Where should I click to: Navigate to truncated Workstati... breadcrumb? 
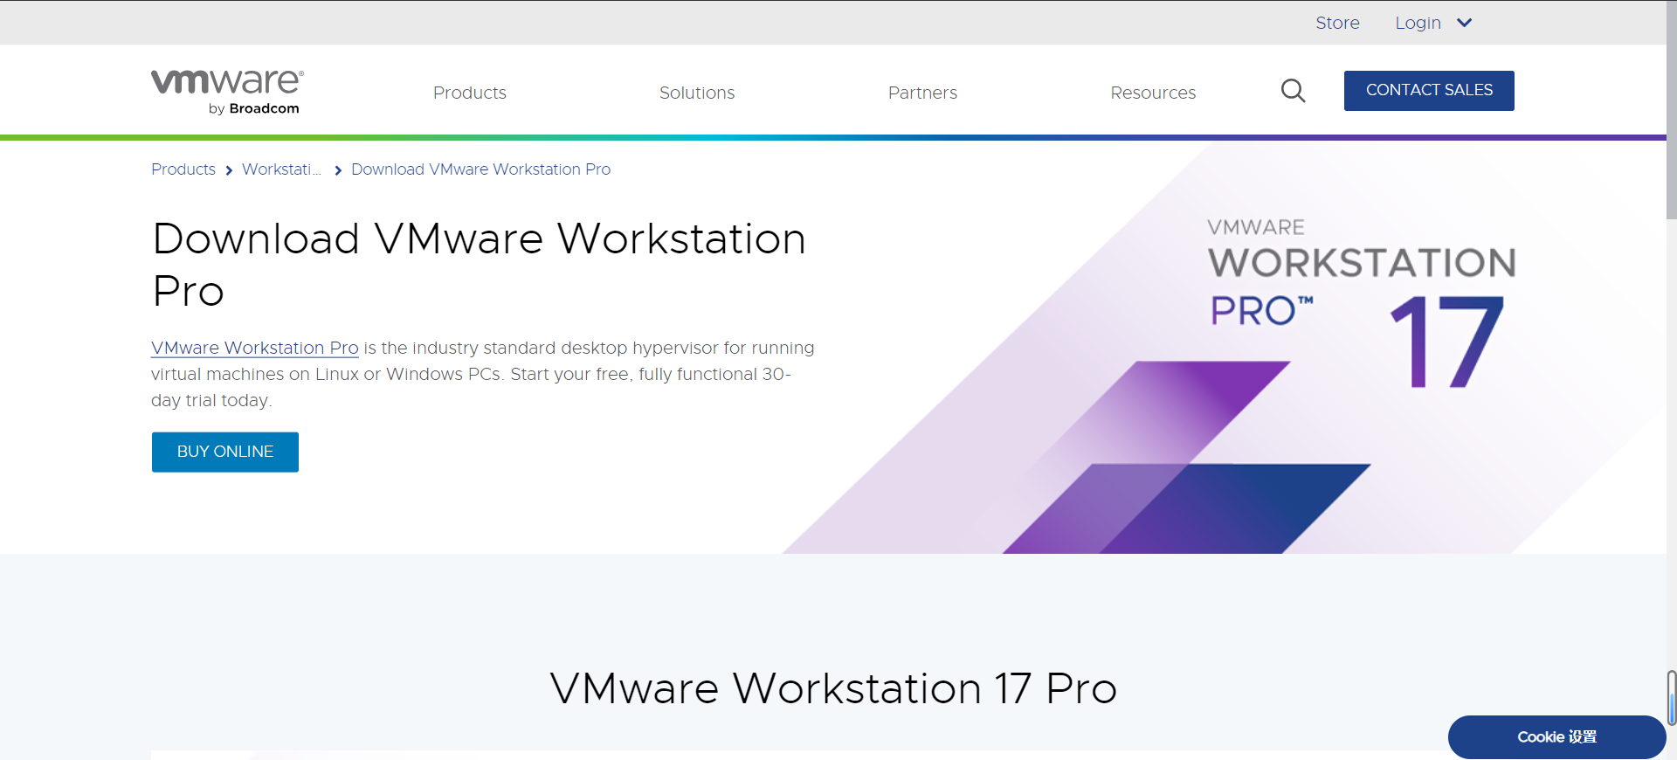[x=281, y=169]
